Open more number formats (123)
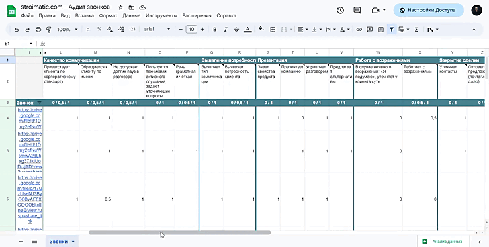 (132, 29)
